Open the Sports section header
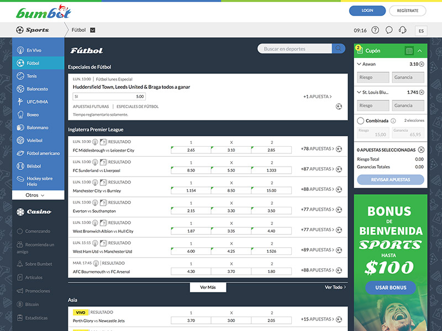 coord(33,30)
